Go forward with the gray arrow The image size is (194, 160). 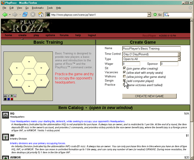pos(15,15)
